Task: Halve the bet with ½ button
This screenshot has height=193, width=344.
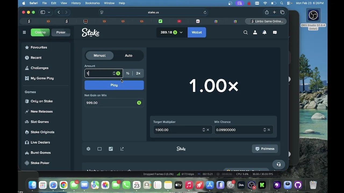Action: (x=128, y=73)
